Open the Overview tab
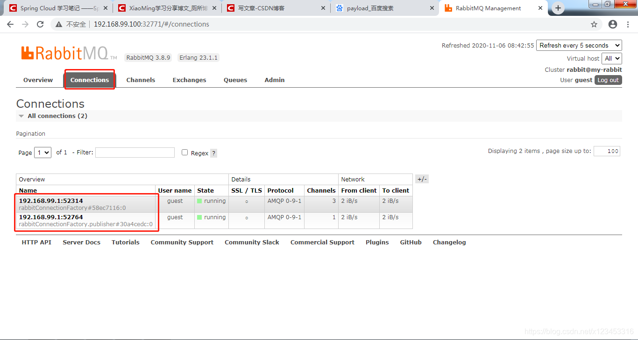 coord(38,80)
